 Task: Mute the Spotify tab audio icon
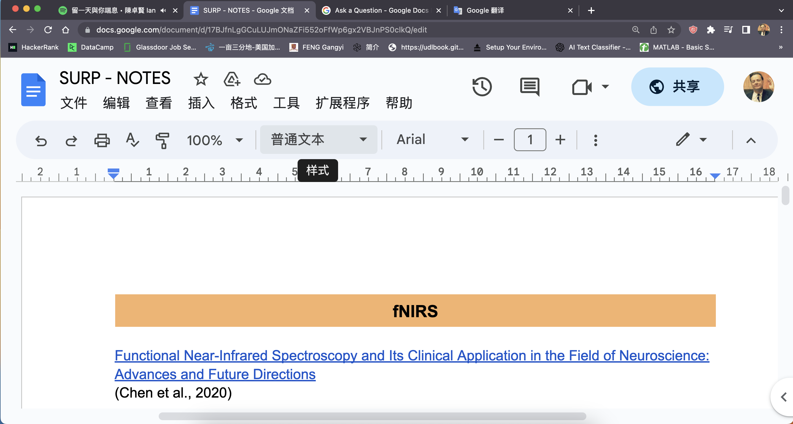pyautogui.click(x=163, y=10)
